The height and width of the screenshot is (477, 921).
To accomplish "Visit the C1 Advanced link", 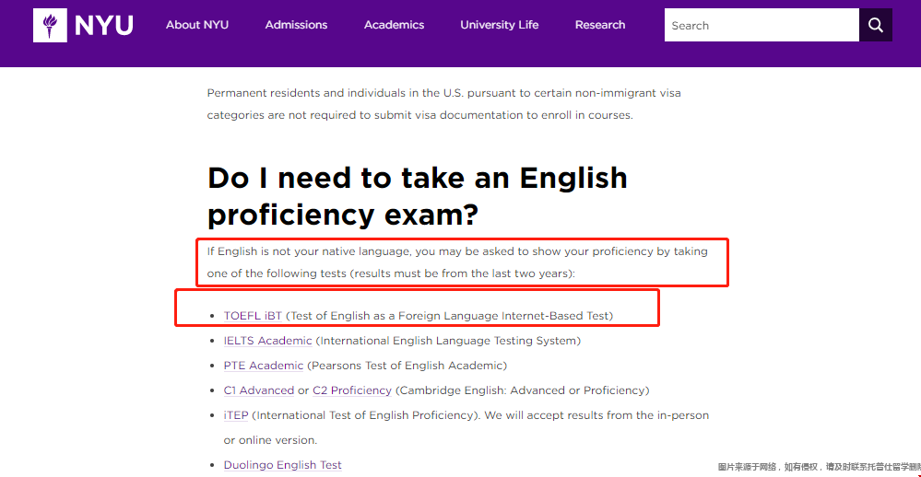I will point(258,390).
